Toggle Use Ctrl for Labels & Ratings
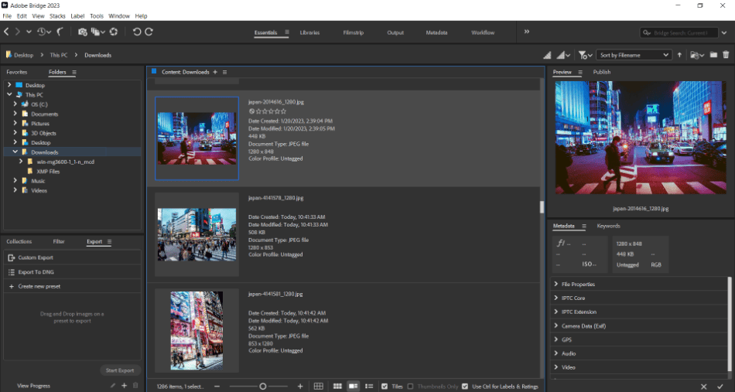 pos(465,387)
